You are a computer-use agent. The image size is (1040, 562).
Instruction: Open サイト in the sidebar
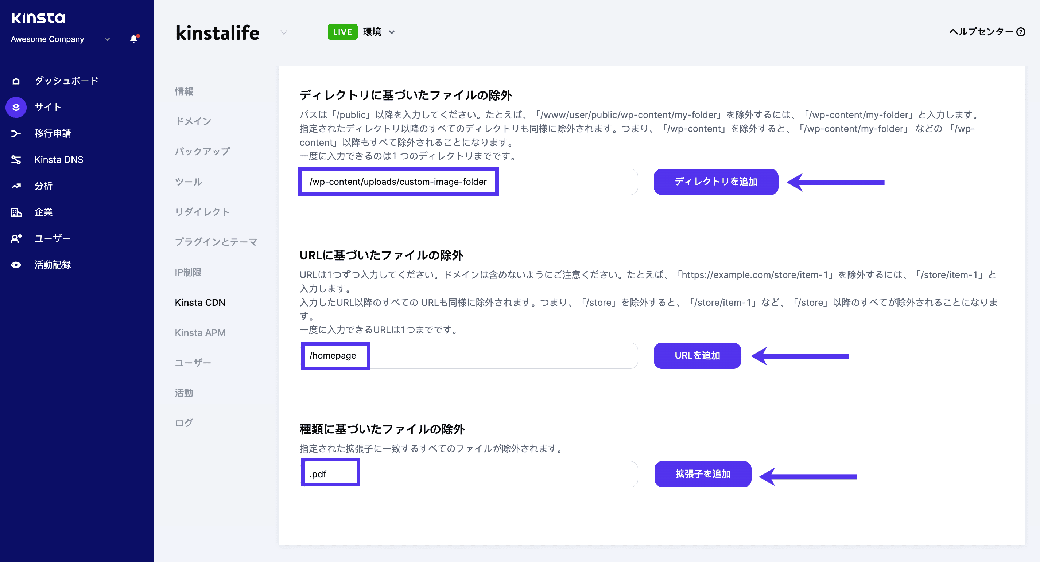click(x=48, y=107)
